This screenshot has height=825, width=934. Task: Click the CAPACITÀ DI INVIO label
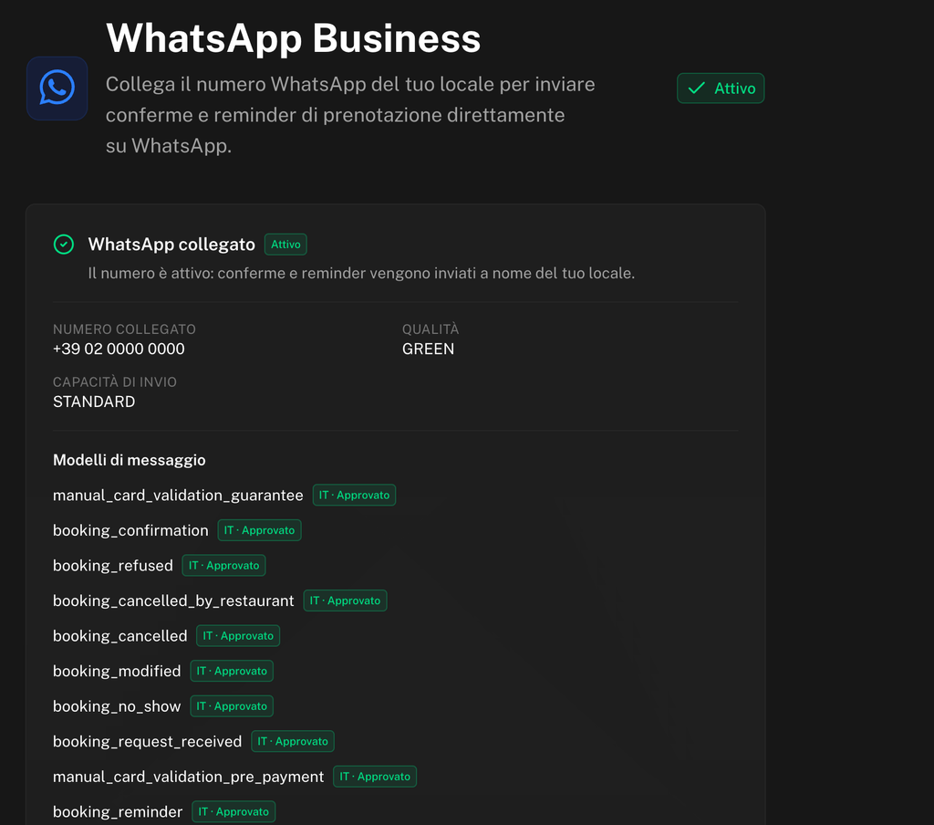114,382
